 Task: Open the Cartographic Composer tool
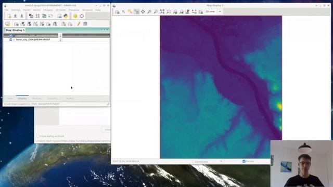(x=50, y=16)
